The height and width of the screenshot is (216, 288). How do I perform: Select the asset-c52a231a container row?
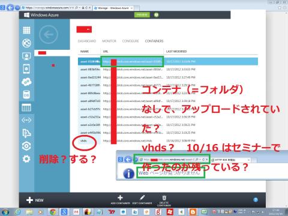(x=168, y=117)
